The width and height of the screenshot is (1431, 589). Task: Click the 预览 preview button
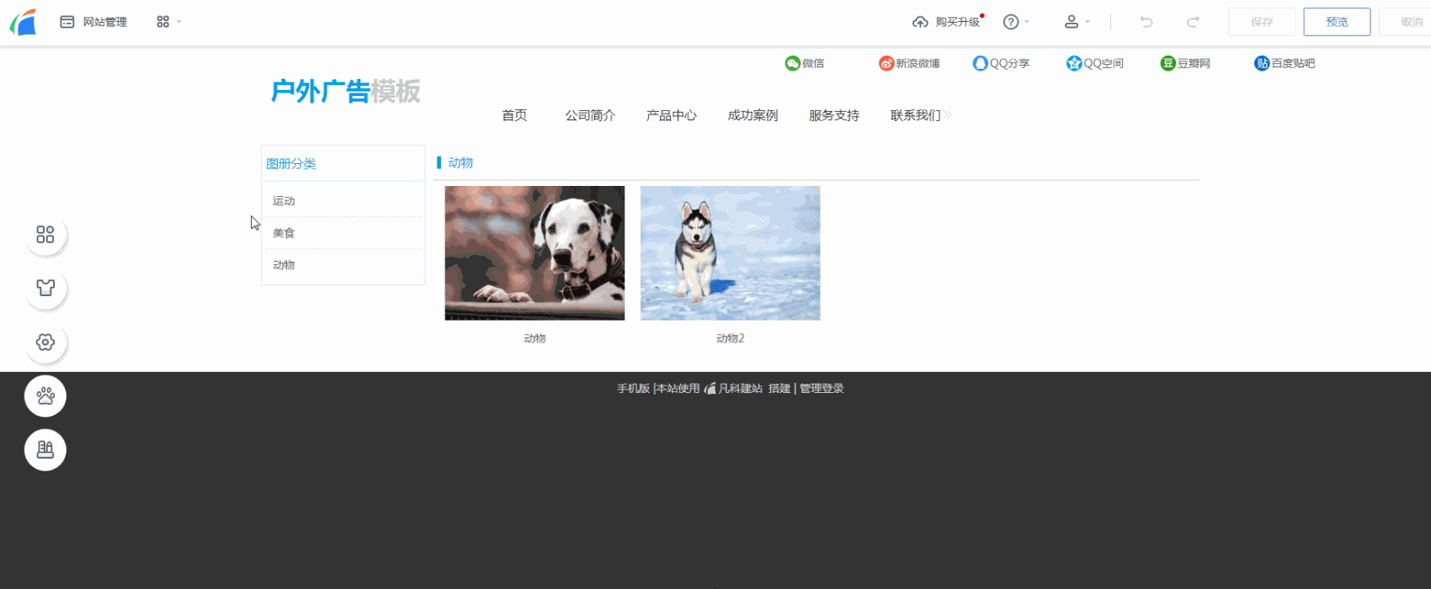pos(1337,22)
